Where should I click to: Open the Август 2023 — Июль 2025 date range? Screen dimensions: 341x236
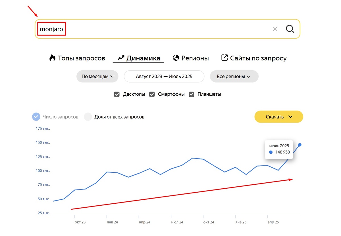coord(164,76)
